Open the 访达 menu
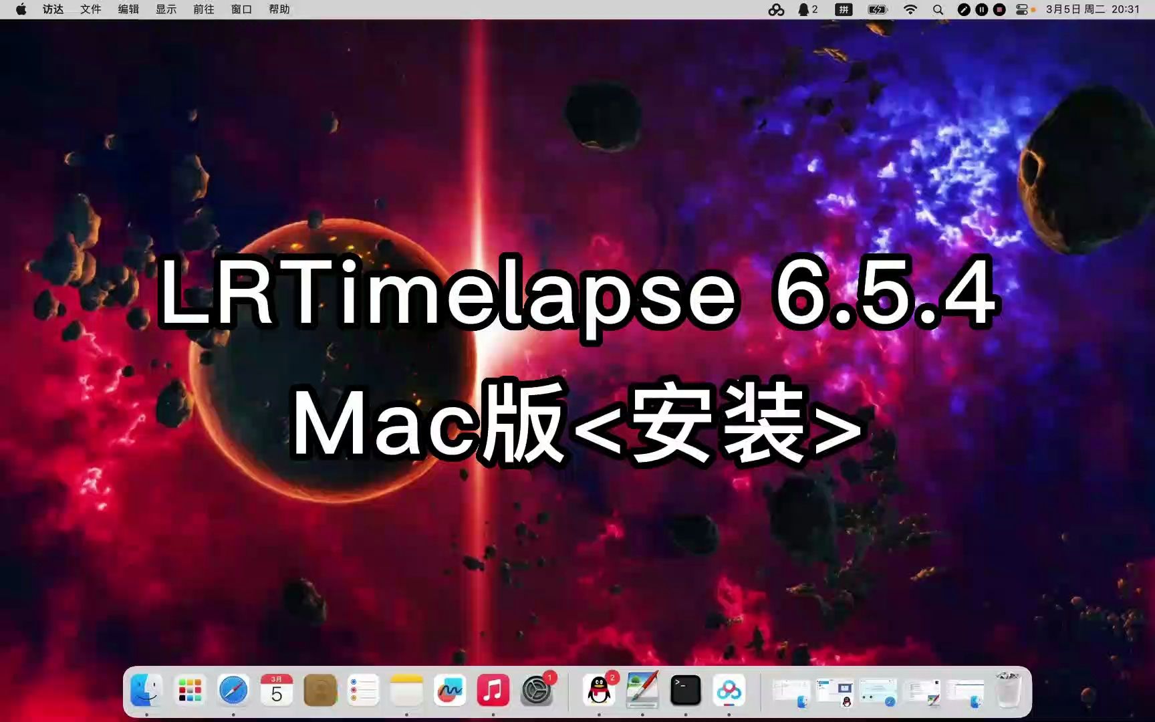Image resolution: width=1155 pixels, height=722 pixels. point(53,9)
